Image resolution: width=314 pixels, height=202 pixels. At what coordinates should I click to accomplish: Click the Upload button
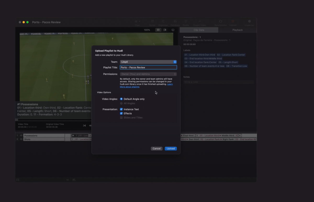(x=171, y=148)
